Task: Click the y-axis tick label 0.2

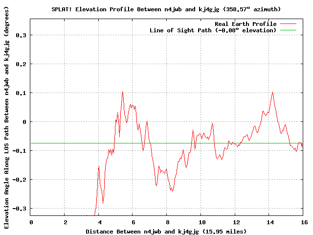Action: click(21, 64)
